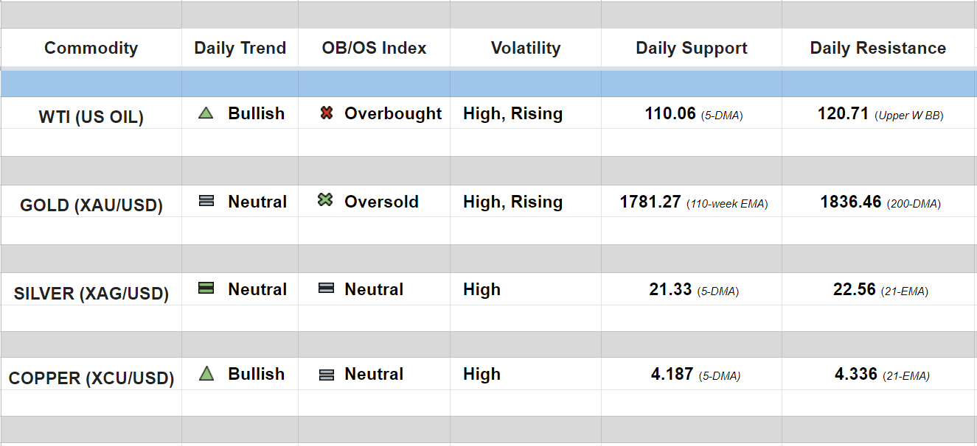Viewport: 977px width, 446px height.
Task: Click the gray bars icon in Copper OB/OS
Action: coord(326,375)
